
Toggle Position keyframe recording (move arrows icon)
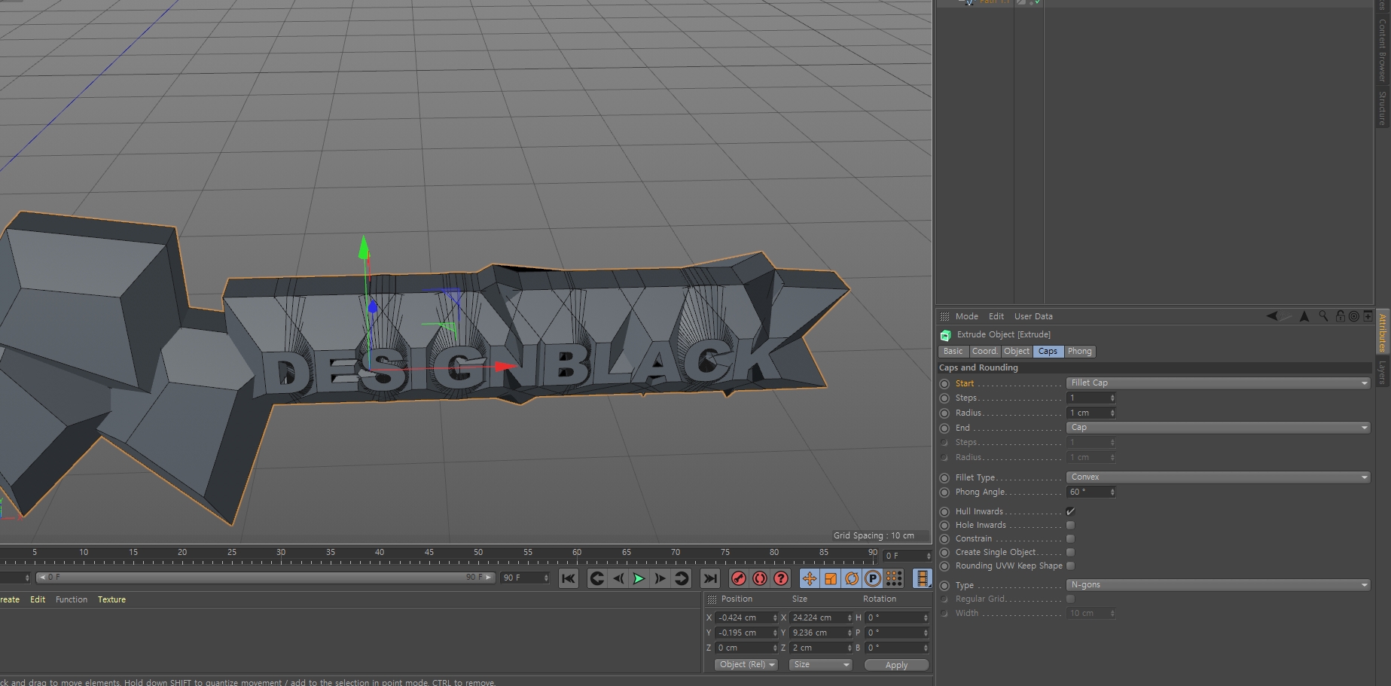(809, 578)
